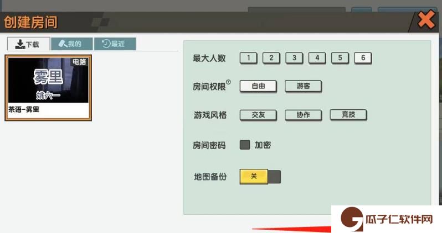Screen dimensions: 442x233
Task: Choose 3 for 最大人数
Action: pyautogui.click(x=294, y=58)
